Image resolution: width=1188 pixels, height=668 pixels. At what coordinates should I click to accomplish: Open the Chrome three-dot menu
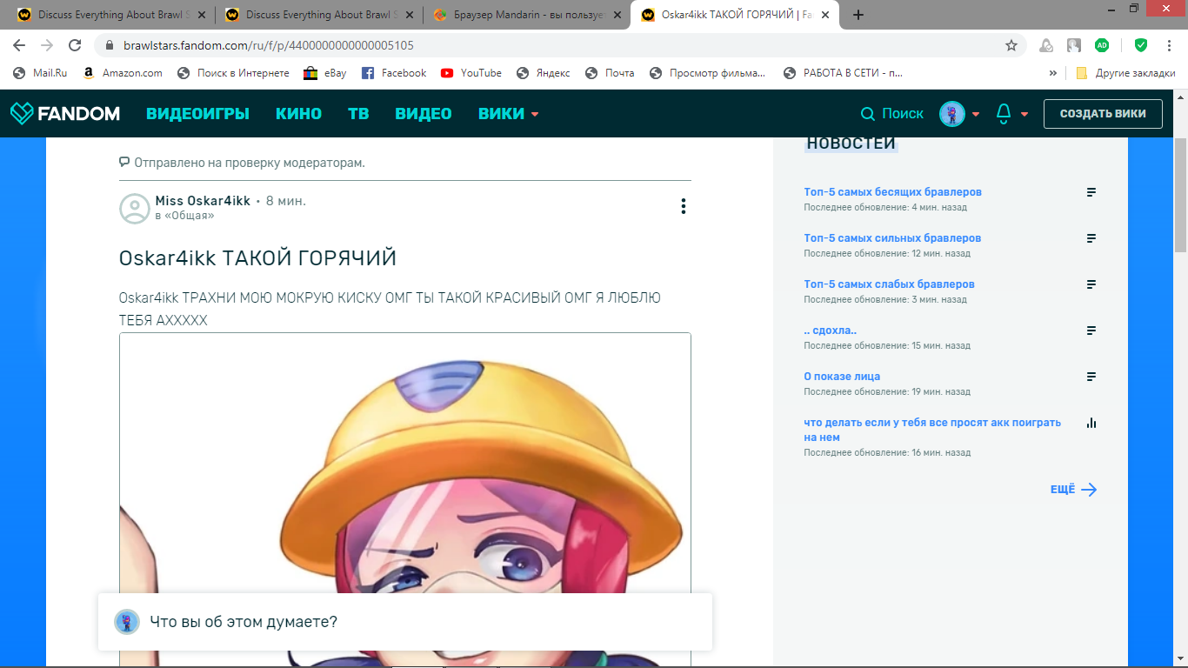click(x=1170, y=45)
